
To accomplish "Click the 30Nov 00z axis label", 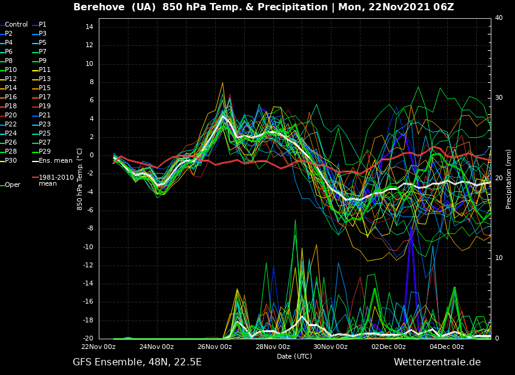I will 331,347.
